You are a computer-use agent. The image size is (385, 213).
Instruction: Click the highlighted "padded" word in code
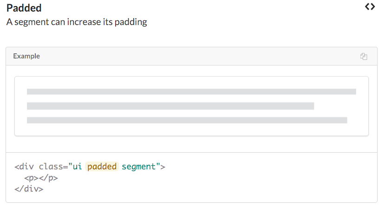tap(102, 166)
